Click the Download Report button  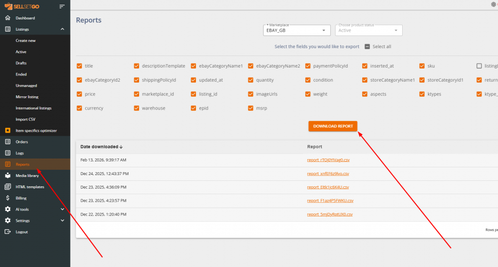point(333,126)
